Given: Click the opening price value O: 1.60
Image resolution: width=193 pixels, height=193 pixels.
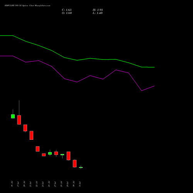Looking at the screenshot, I should click(x=67, y=13).
